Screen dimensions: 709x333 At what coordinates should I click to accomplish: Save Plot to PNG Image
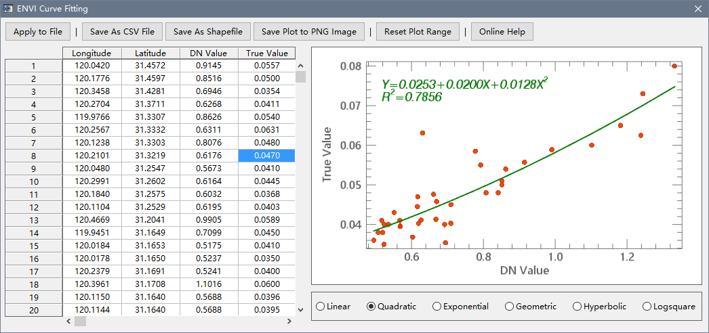309,32
